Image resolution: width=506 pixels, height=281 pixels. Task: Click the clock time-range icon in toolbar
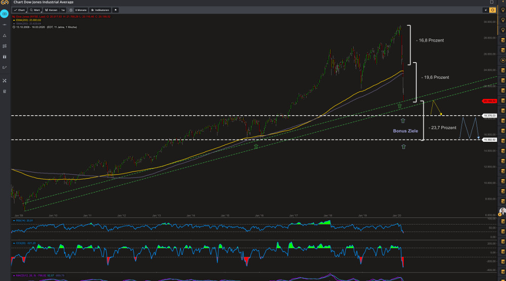coord(71,10)
